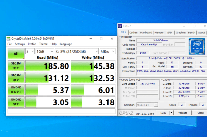Screen dimensions: 207x137
Task: Open the Socket #1 selection dropdown
Action: pos(147,105)
